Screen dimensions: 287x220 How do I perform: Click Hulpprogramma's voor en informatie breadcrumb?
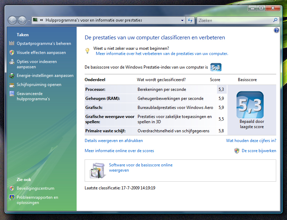tap(94, 20)
